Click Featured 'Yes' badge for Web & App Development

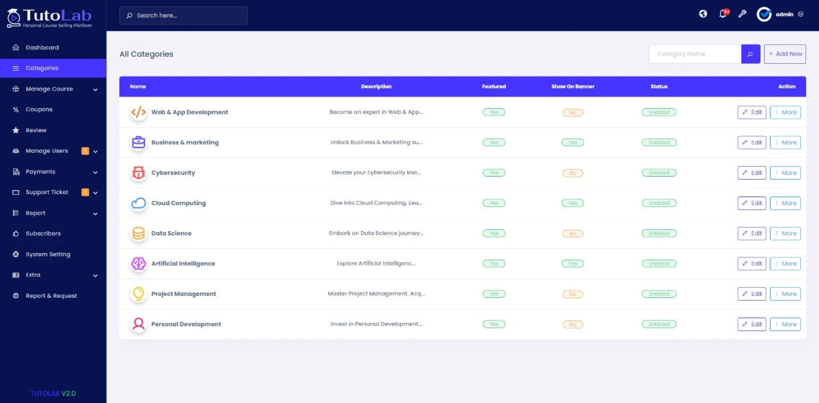point(494,112)
